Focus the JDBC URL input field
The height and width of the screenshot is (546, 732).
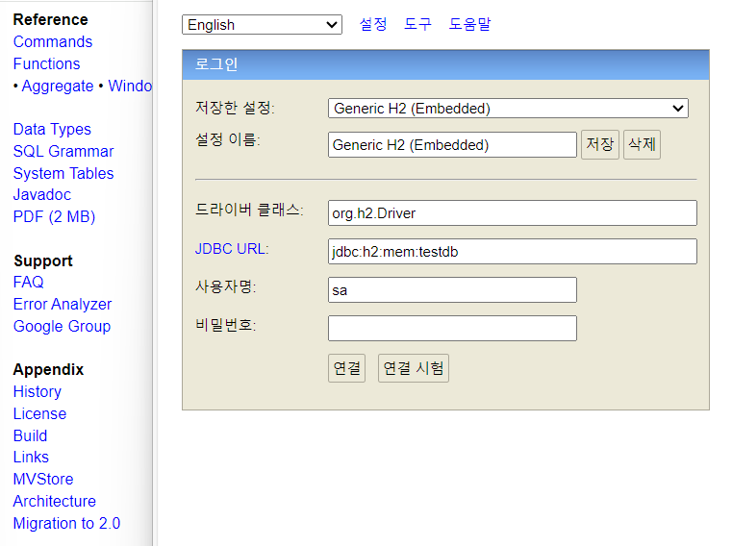click(x=513, y=252)
